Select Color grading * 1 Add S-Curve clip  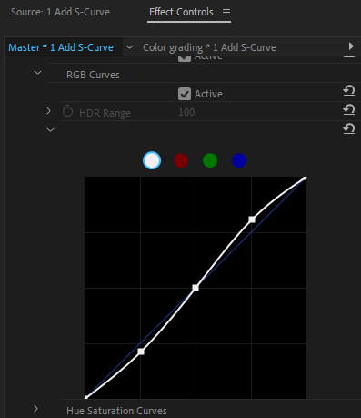point(209,47)
